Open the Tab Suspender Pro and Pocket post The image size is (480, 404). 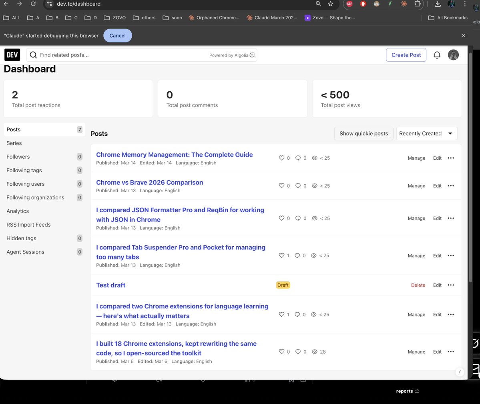coord(181,252)
